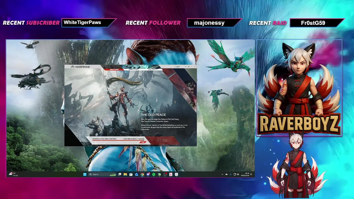Minimize the Warframe launcher window
This screenshot has width=354, height=199.
[192, 67]
